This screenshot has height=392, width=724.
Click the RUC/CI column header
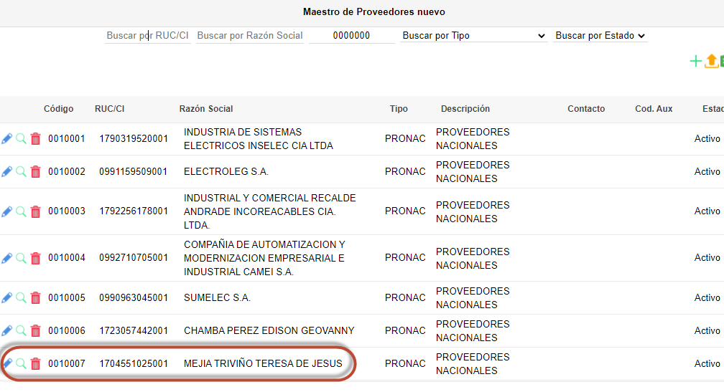pyautogui.click(x=109, y=109)
